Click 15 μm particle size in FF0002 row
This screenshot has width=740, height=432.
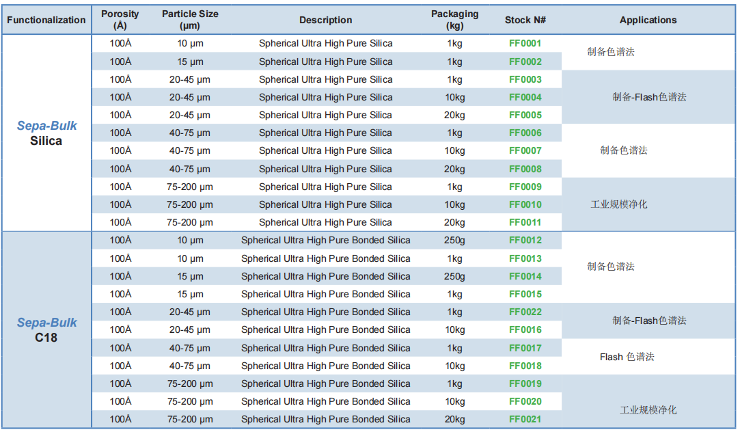pyautogui.click(x=190, y=62)
